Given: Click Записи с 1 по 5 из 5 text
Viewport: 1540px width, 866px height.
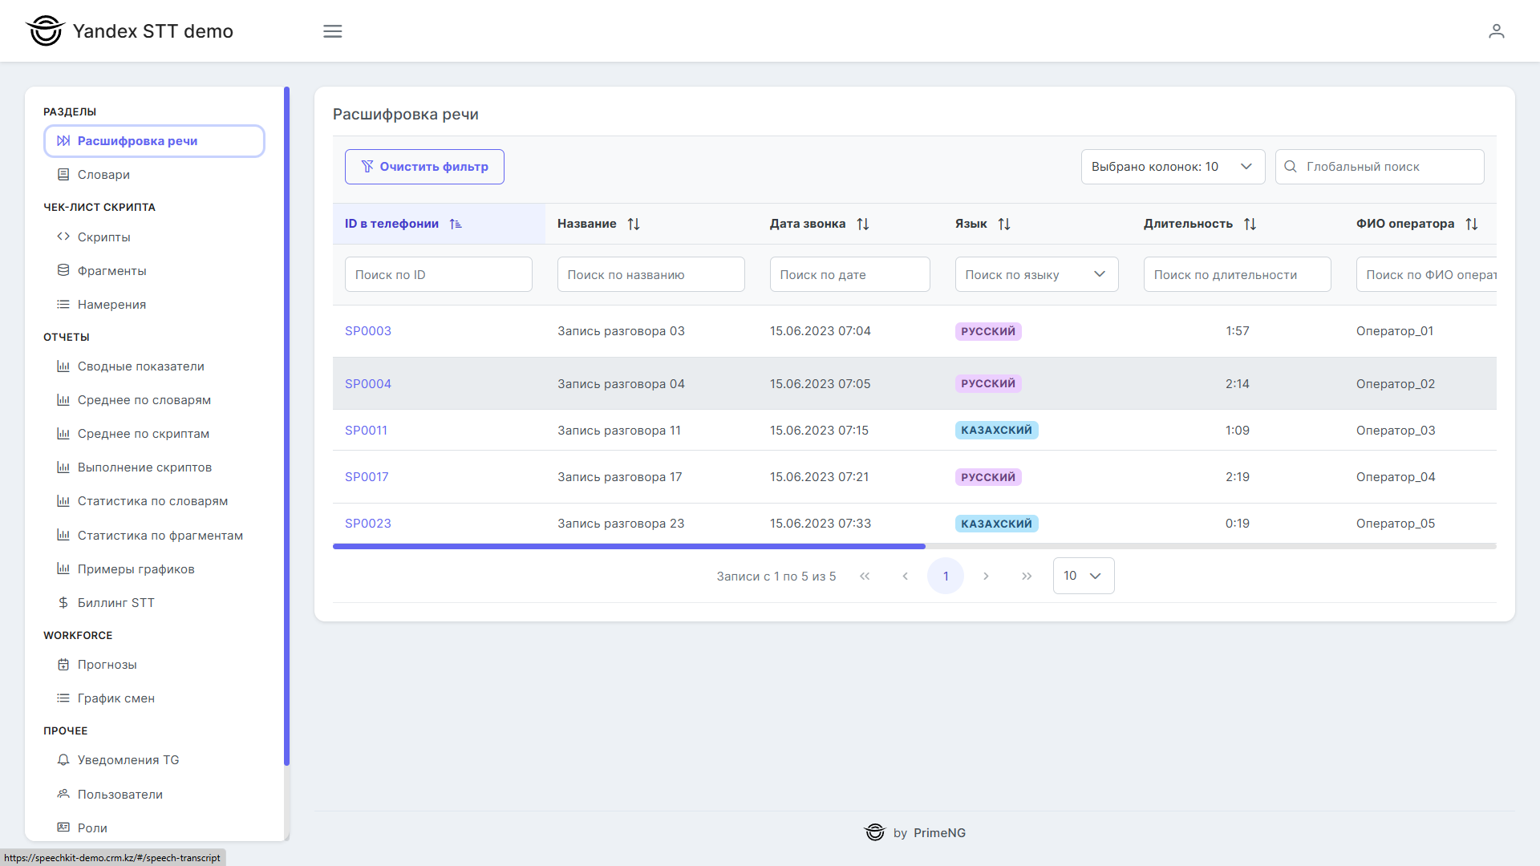Looking at the screenshot, I should (776, 577).
